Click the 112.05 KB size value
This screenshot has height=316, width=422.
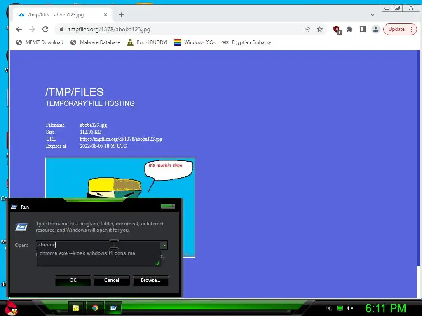(91, 132)
